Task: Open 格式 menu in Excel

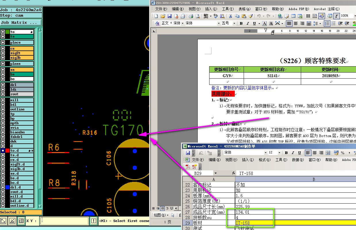Action: [x=264, y=160]
